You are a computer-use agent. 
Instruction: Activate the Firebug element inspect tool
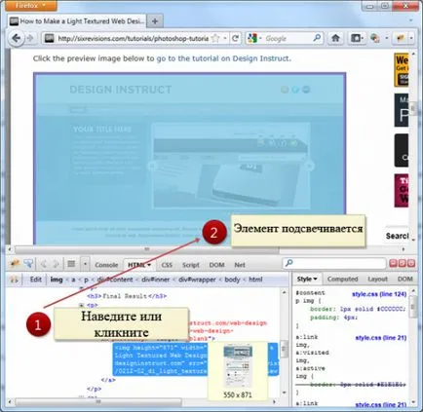29,263
